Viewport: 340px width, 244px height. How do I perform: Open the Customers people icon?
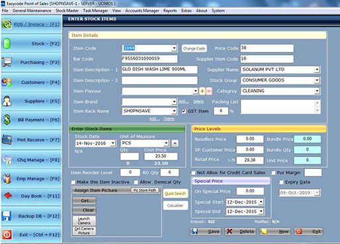[7, 82]
